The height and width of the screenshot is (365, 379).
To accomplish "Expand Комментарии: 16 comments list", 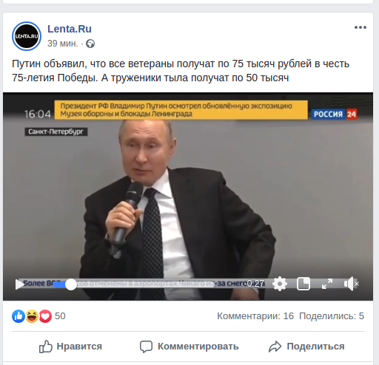I will [x=255, y=316].
